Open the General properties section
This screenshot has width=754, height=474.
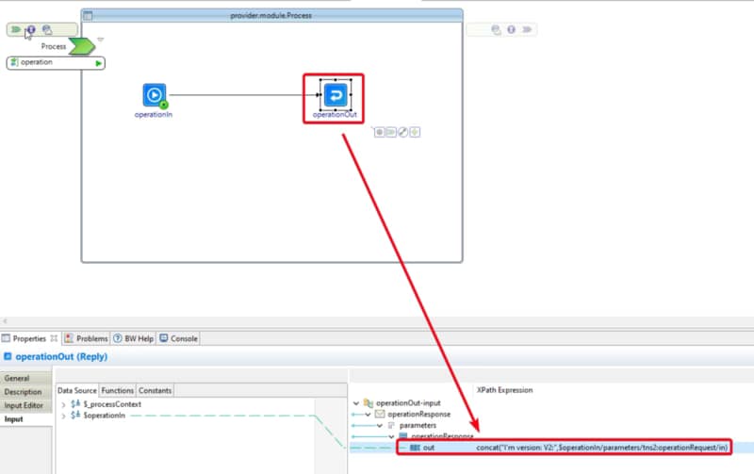(x=17, y=379)
